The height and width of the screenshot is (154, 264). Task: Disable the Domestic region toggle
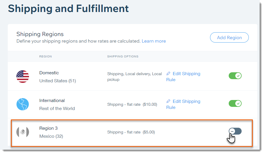(x=235, y=76)
